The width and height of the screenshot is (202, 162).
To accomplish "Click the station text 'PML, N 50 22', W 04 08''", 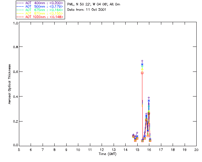I will 88,4.
